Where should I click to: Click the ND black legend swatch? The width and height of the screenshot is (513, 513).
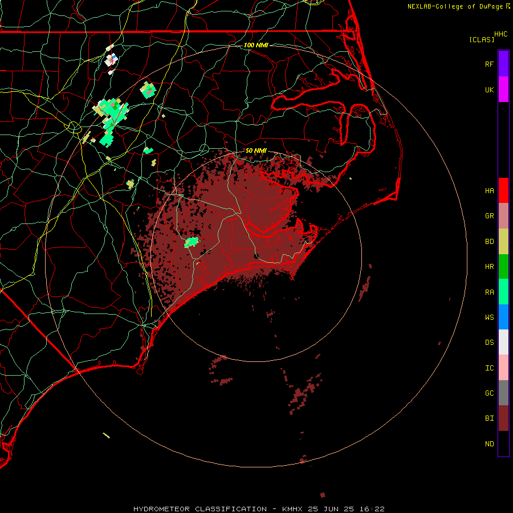pyautogui.click(x=503, y=443)
